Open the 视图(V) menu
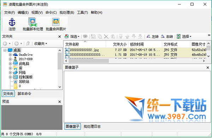 [x=37, y=13]
